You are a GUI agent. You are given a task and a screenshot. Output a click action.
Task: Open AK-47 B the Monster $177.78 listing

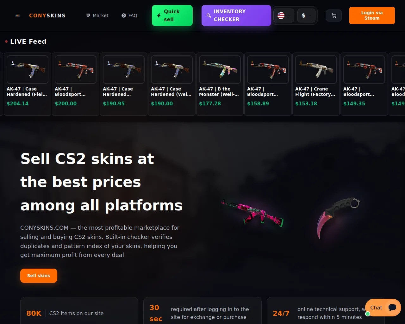[220, 84]
